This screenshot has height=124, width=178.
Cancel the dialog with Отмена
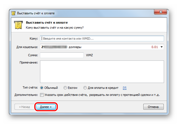coord(153,107)
